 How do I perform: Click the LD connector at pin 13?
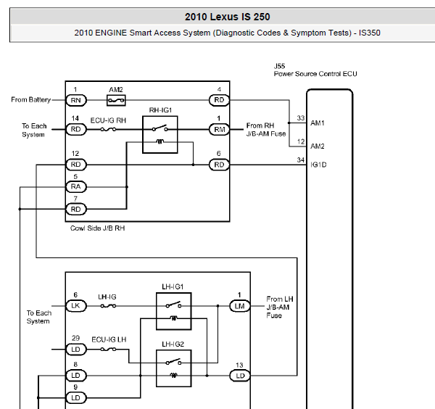click(240, 376)
